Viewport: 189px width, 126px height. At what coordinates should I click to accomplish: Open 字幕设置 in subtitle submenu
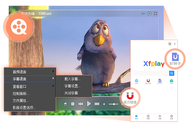click(x=72, y=86)
